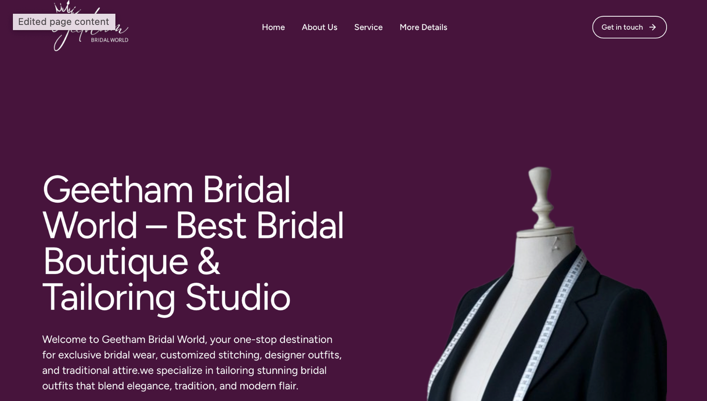707x401 pixels.
Task: Go to the About Us page
Action: [319, 27]
